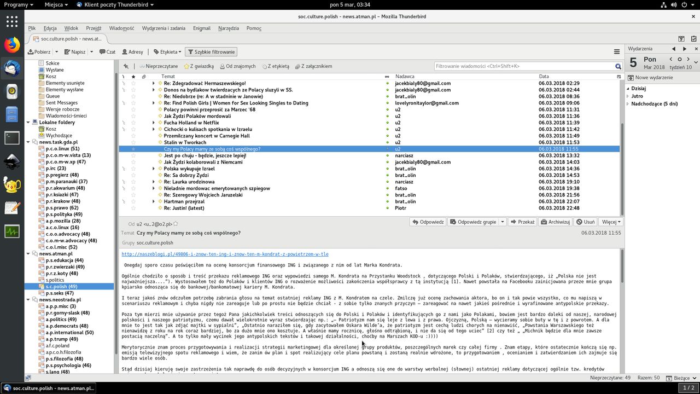Image resolution: width=700 pixels, height=394 pixels.
Task: Open the Pobierz dropdown arrow
Action: pyautogui.click(x=56, y=52)
